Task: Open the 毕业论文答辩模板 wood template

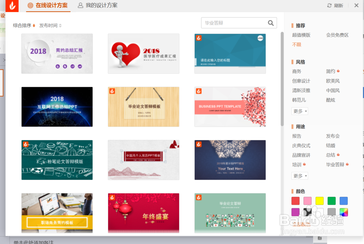Action: pyautogui.click(x=143, y=107)
